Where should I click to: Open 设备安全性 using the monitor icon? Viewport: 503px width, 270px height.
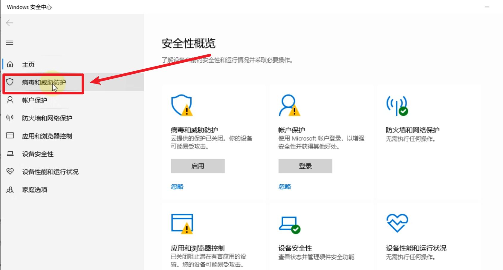click(10, 154)
